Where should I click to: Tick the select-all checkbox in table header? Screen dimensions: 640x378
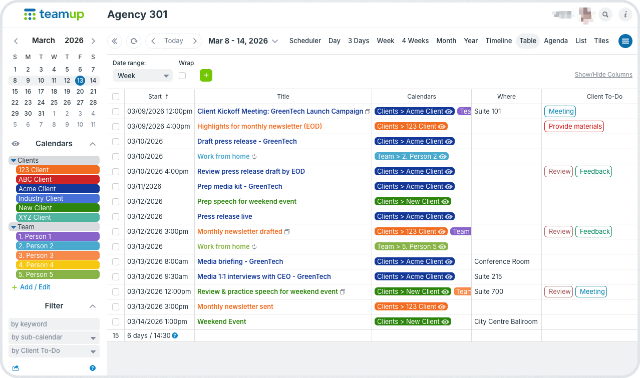coord(116,97)
